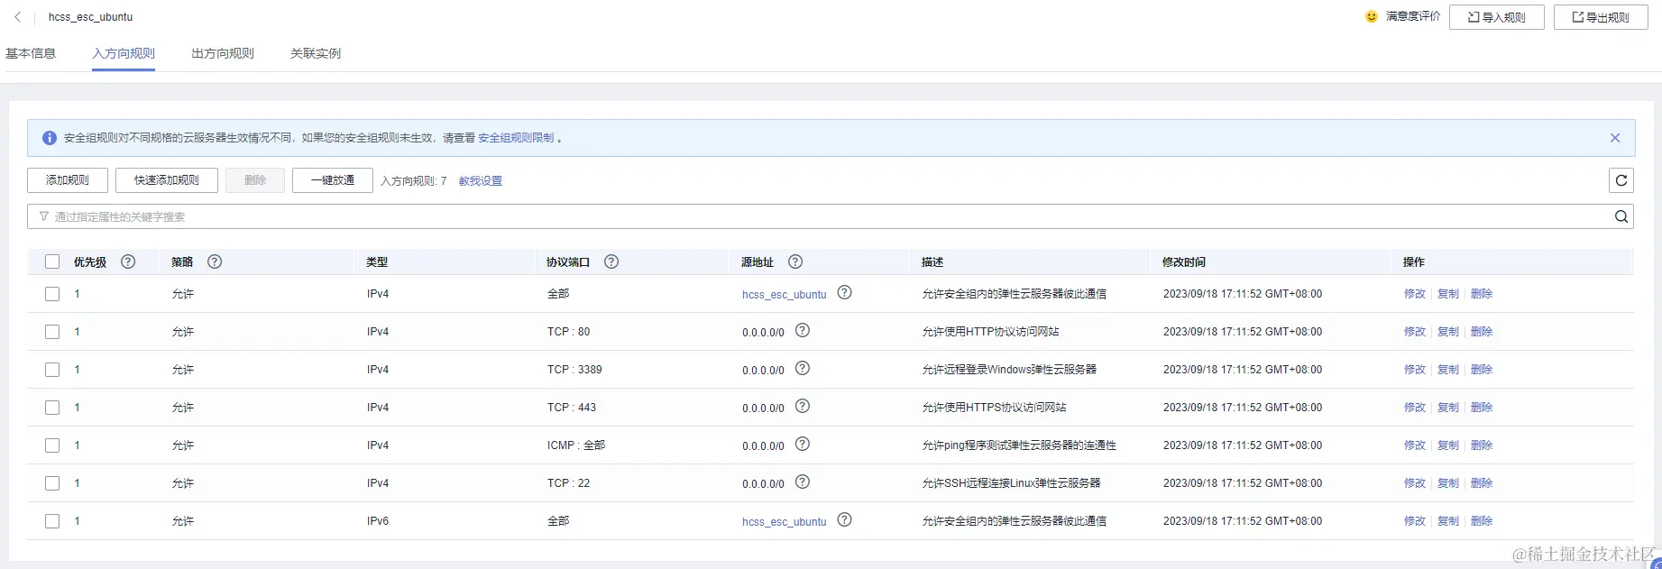Viewport: 1662px width, 569px height.
Task: Check the ICMP : 全部 rule checkbox
Action: (52, 445)
